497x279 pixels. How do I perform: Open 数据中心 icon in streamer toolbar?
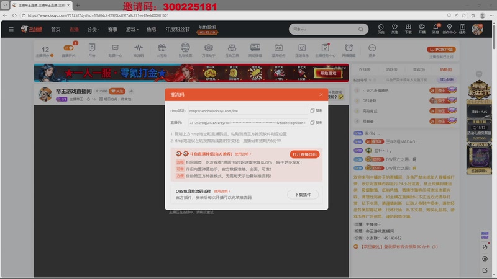[115, 50]
